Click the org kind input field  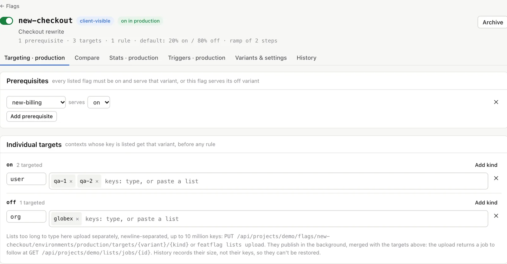point(26,217)
